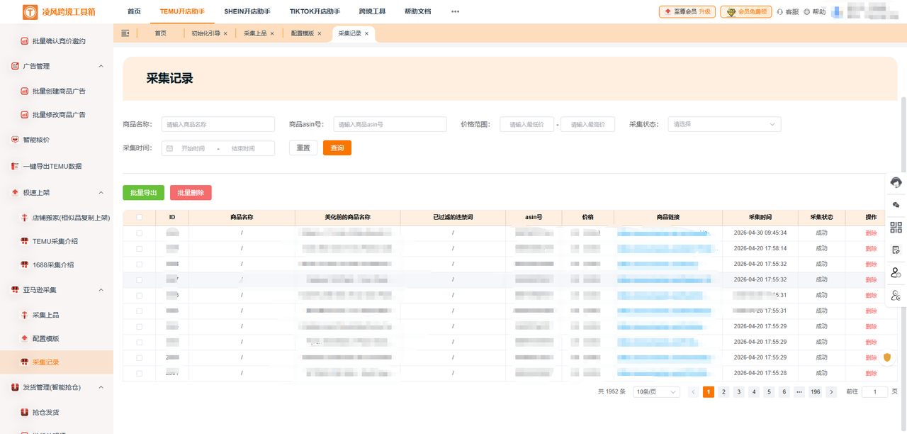907x434 pixels.
Task: Click the pagination ellipsis to jump pages
Action: [x=799, y=391]
